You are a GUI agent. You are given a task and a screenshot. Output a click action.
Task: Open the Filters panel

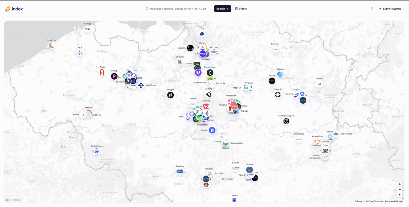[x=241, y=8]
